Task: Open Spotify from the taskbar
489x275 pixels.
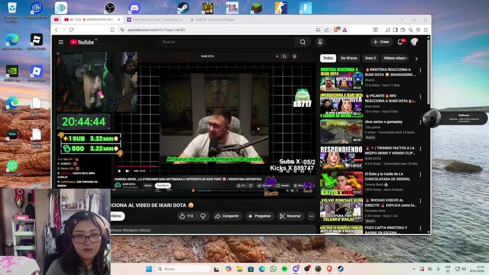Action: point(285,269)
